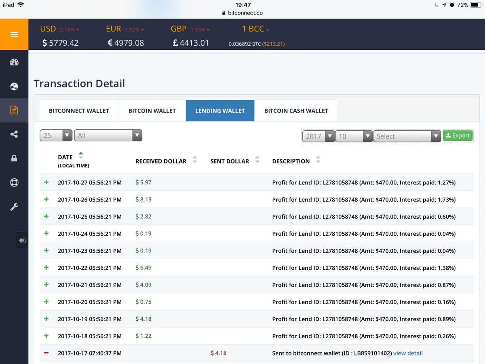The height and width of the screenshot is (364, 485).
Task: Sort the Received Dollar column
Action: (195, 160)
